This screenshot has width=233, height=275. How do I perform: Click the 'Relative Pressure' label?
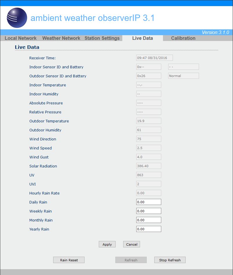point(45,112)
